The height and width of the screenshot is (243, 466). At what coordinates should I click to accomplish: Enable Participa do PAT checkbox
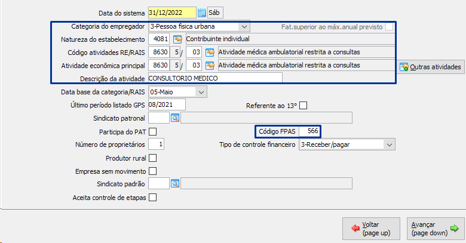(152, 131)
